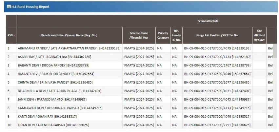
Task: Select the Kiran Devi / Upendra Parsad entry
Action: (x=53, y=125)
